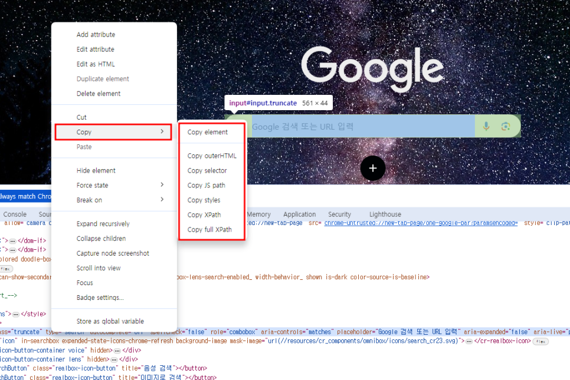570x380 pixels.
Task: Click the Google search URL input field
Action: pos(363,126)
